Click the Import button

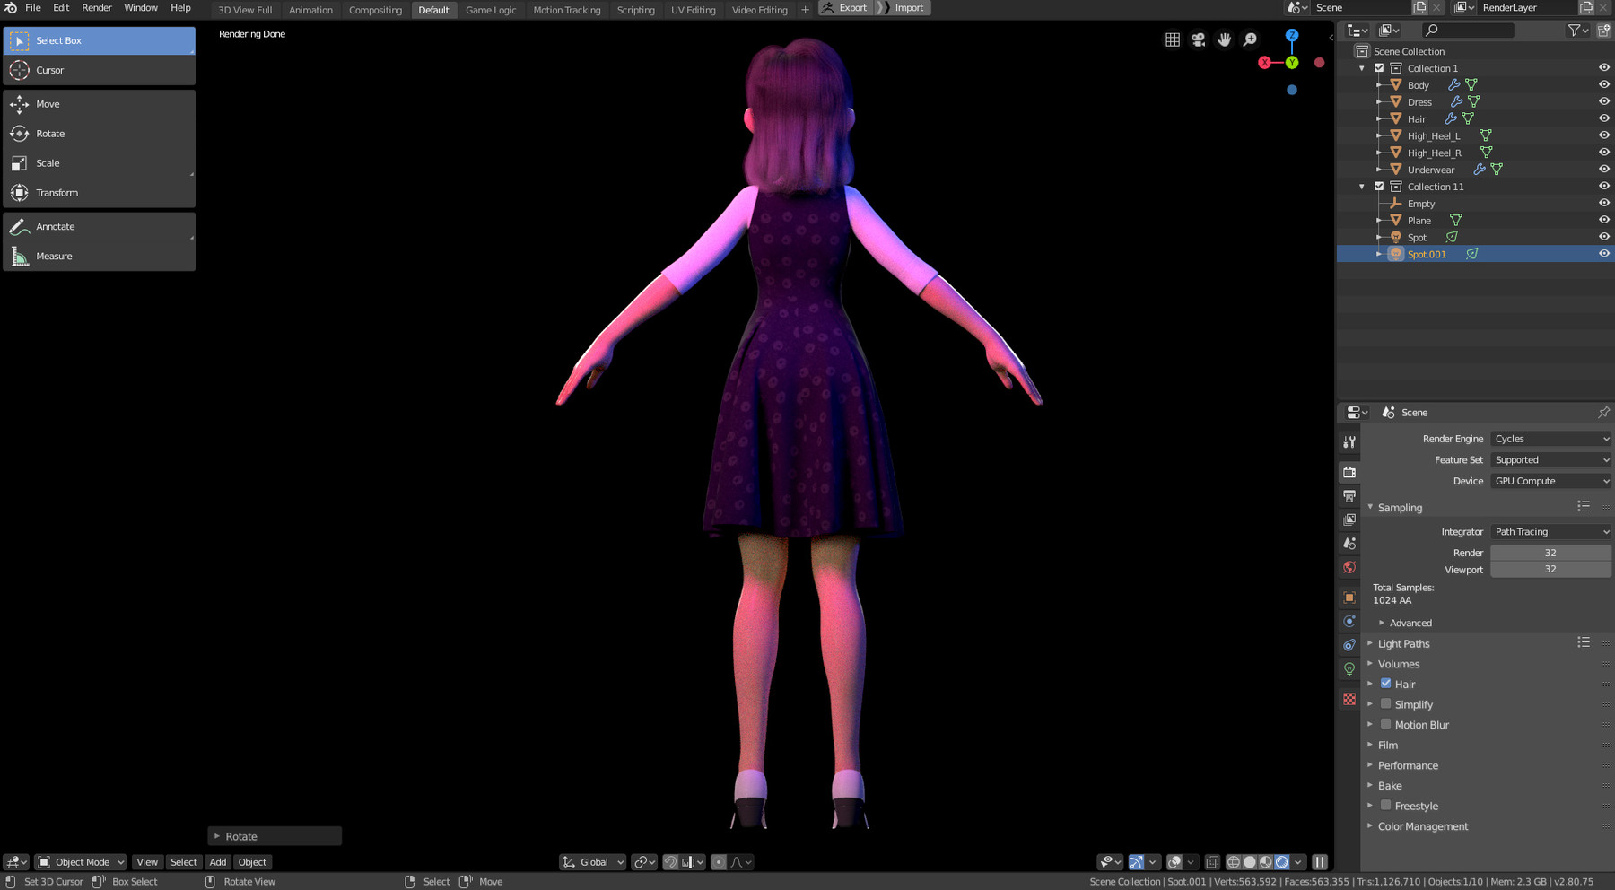pyautogui.click(x=903, y=8)
